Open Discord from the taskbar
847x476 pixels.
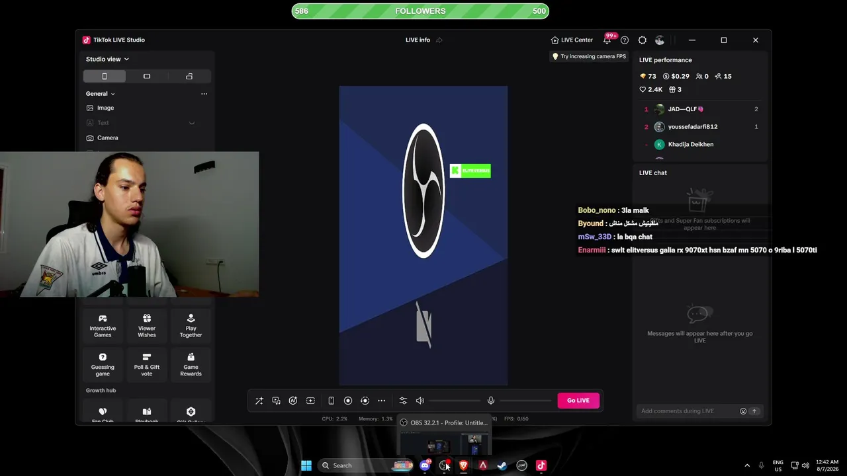tap(425, 465)
